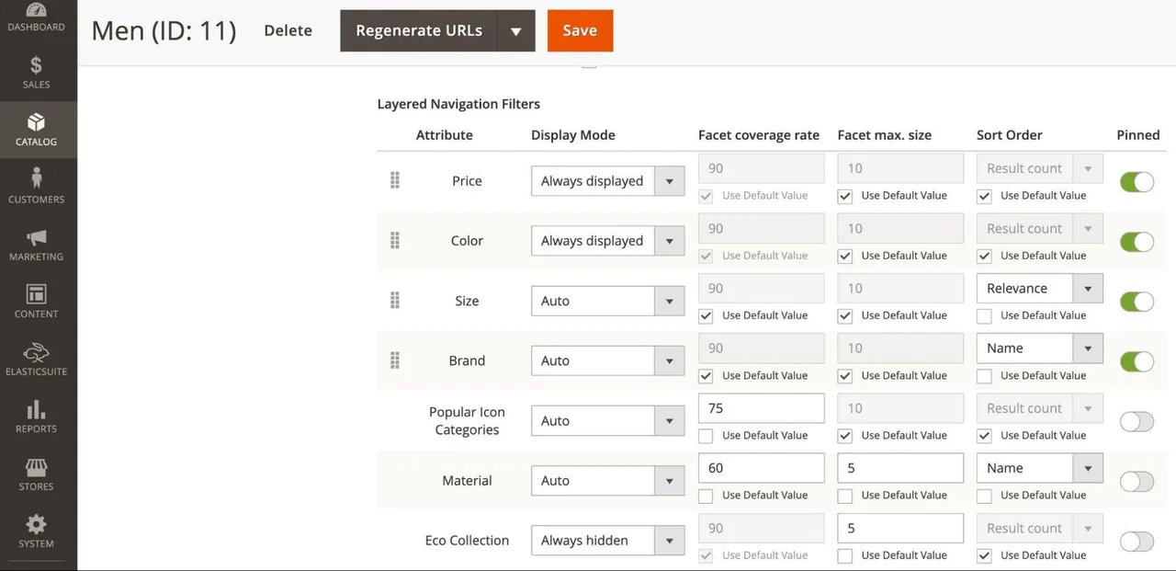Open the Reports bar chart menu

[37, 417]
